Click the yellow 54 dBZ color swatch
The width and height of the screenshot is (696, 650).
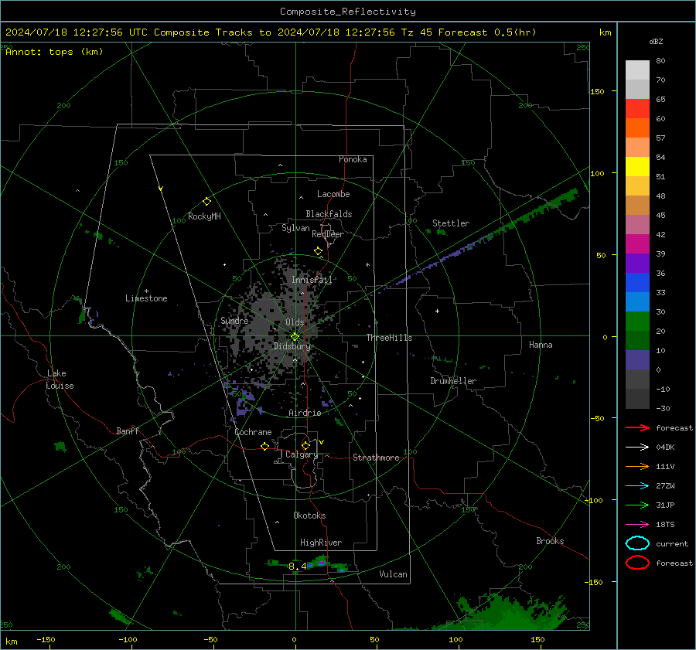pyautogui.click(x=637, y=167)
